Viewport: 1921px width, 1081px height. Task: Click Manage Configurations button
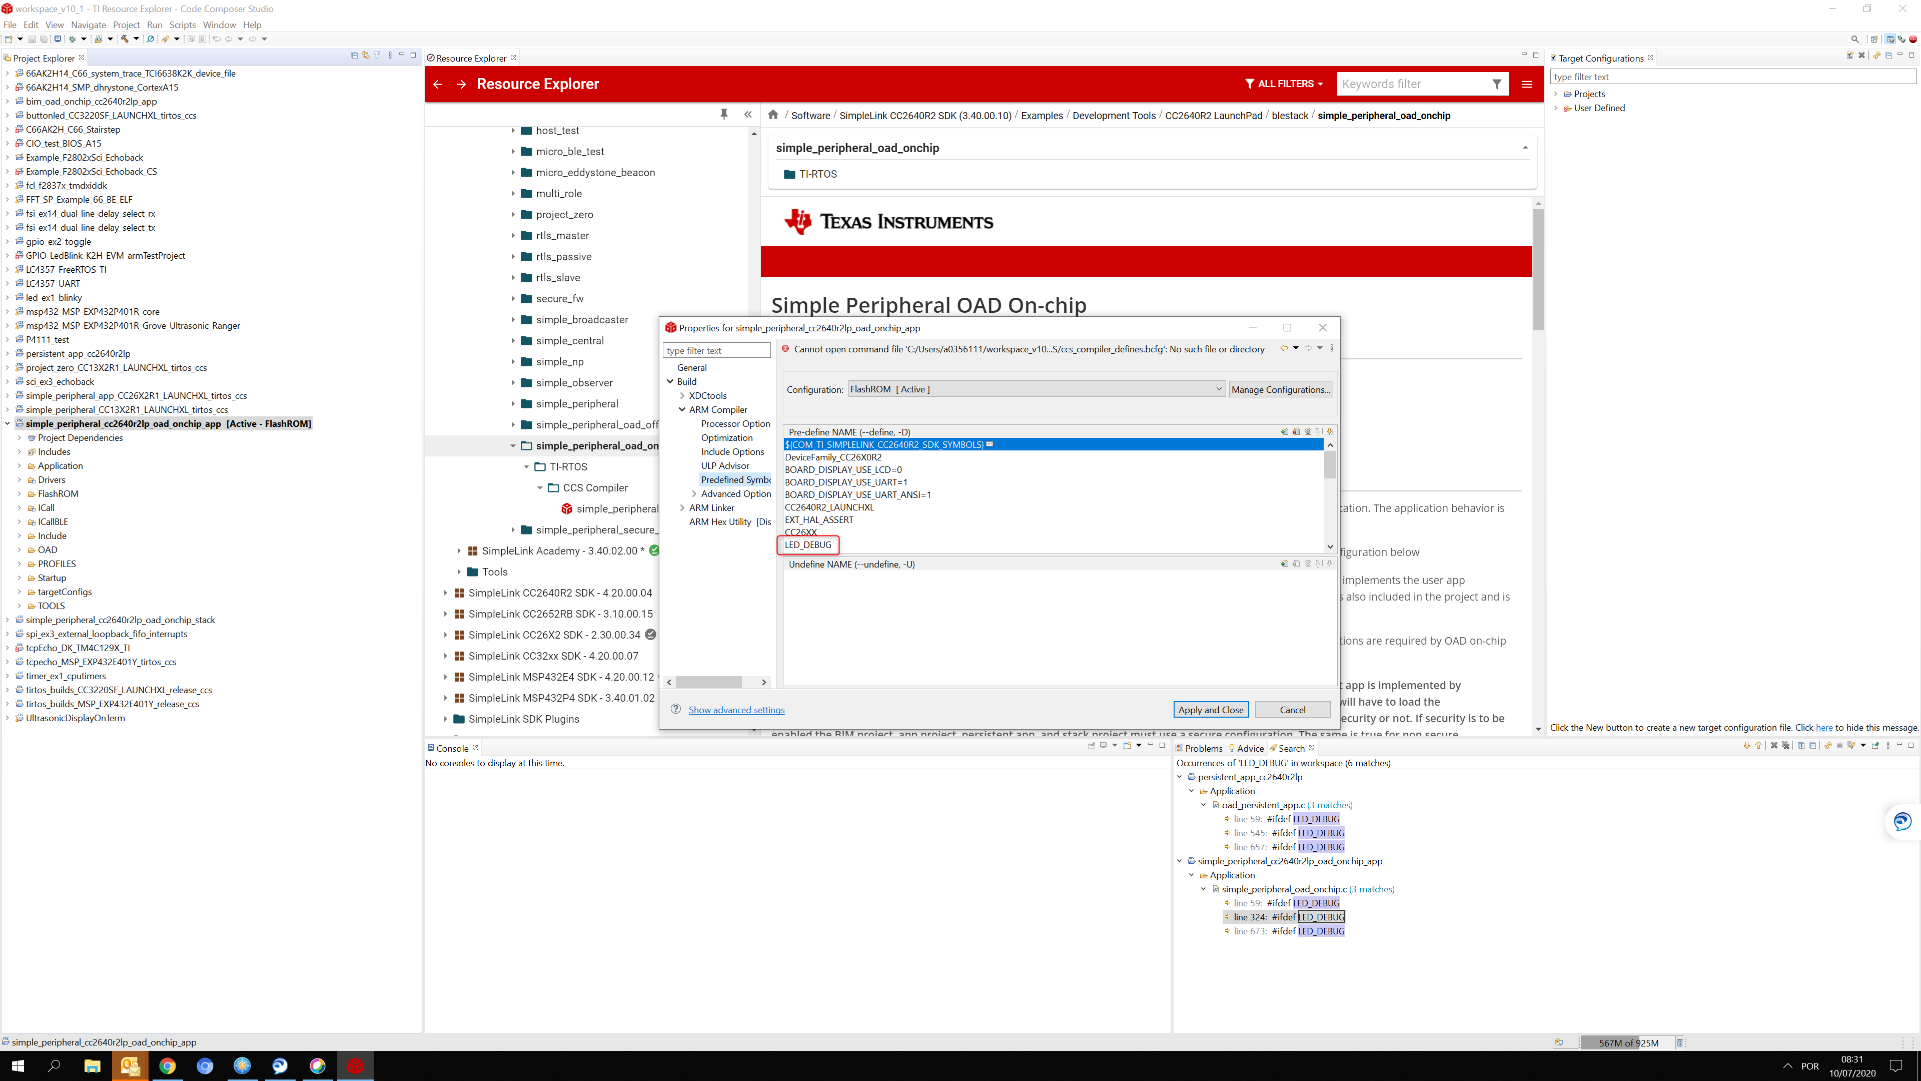tap(1281, 389)
